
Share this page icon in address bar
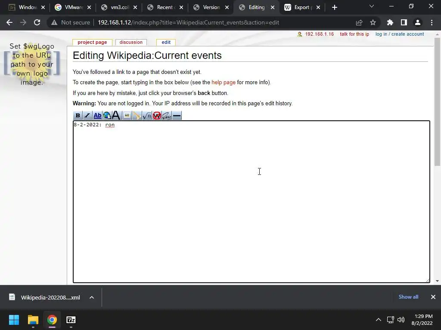359,22
